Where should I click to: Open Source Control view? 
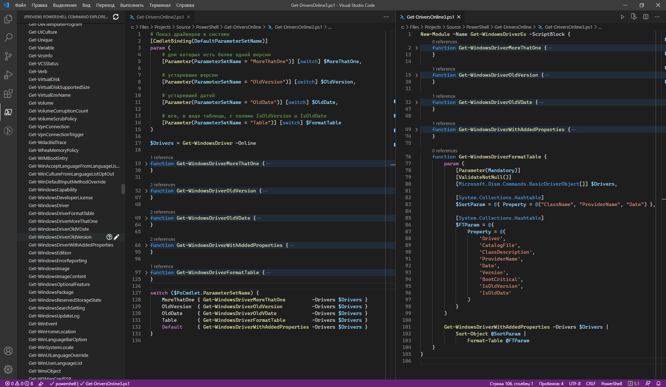8,56
